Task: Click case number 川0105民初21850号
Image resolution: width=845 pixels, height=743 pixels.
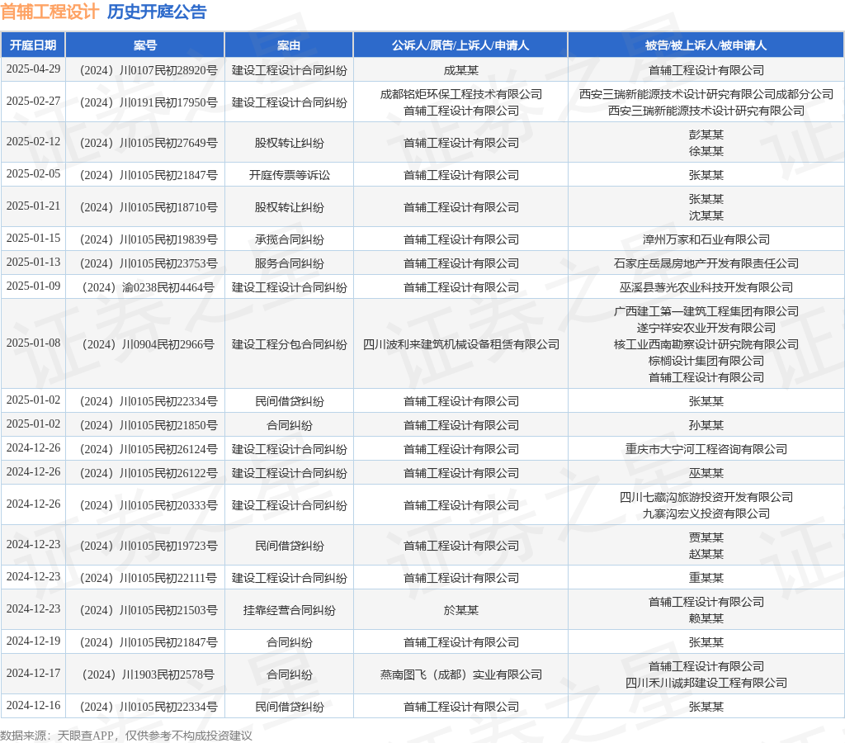Action: point(149,425)
